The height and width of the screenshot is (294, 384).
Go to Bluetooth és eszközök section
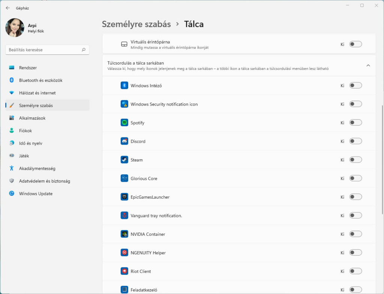[x=40, y=80]
